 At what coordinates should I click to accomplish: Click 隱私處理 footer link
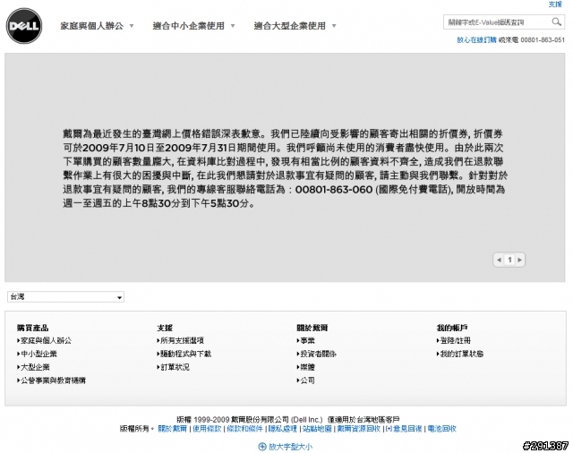(x=283, y=429)
